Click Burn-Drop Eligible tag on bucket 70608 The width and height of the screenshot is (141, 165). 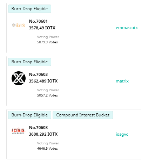click(x=29, y=115)
